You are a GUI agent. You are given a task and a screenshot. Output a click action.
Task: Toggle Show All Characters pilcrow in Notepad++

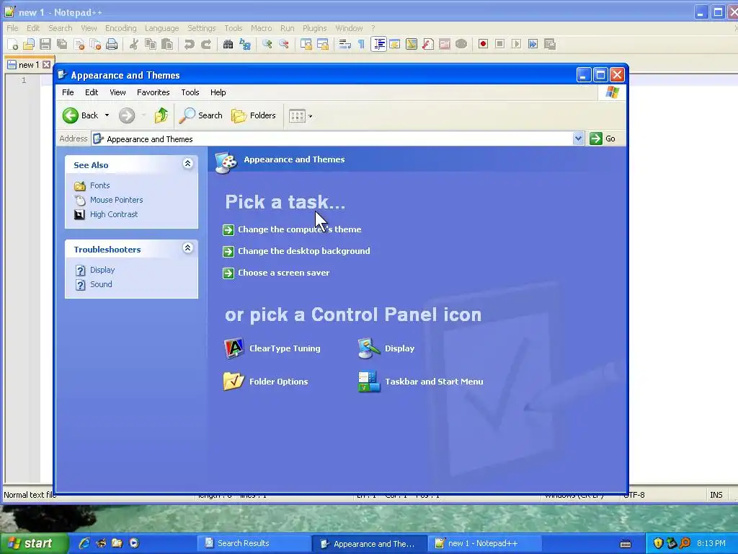click(x=362, y=44)
